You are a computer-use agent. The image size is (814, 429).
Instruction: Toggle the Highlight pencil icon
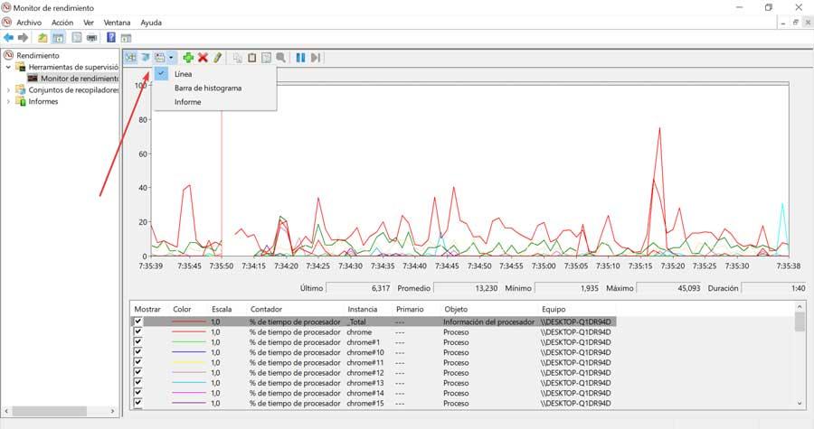click(217, 58)
